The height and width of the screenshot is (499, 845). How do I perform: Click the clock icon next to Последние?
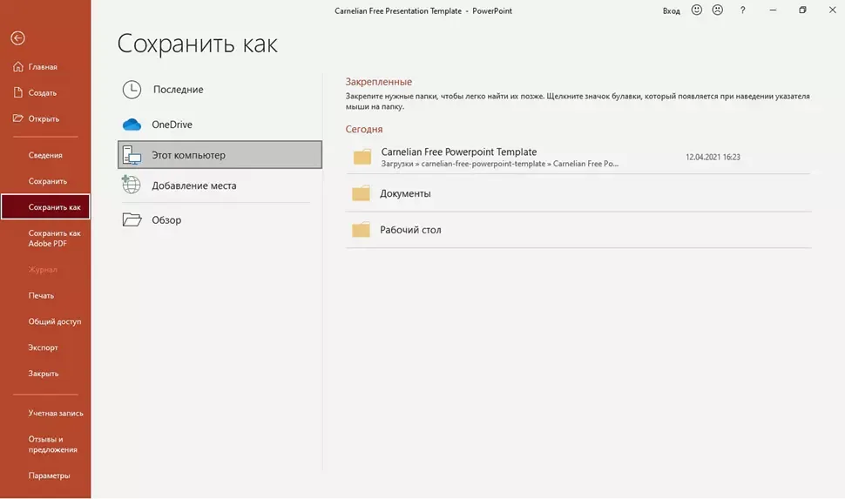[132, 90]
